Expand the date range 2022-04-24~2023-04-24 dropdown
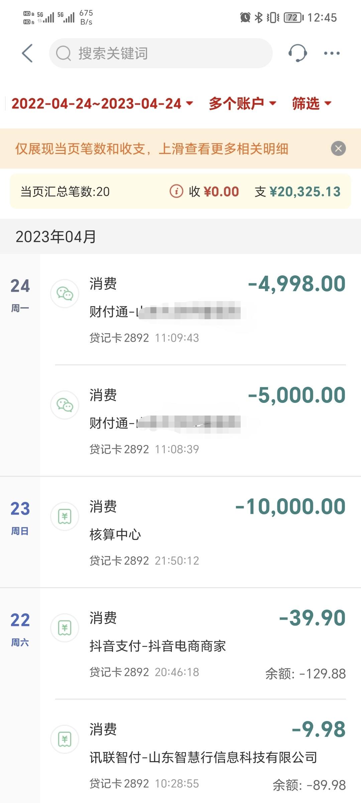Image resolution: width=361 pixels, height=803 pixels. [102, 103]
